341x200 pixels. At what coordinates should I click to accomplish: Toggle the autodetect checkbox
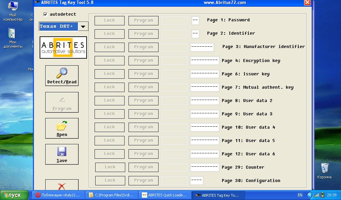[45, 14]
